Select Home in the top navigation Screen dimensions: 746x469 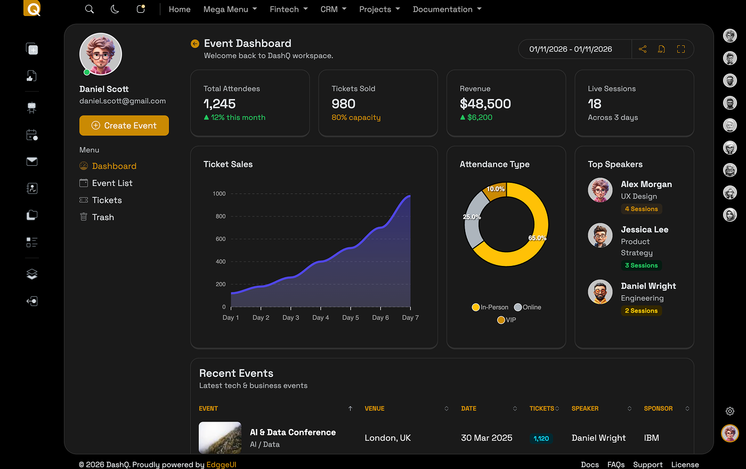[180, 9]
